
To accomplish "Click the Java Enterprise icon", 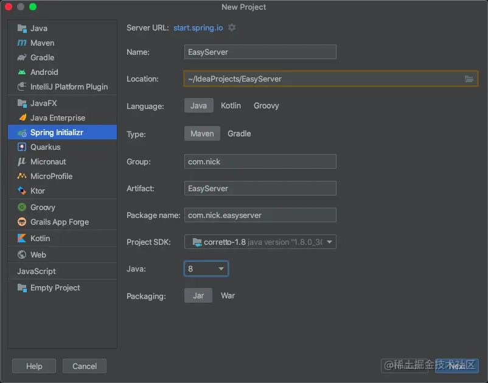I will pyautogui.click(x=23, y=118).
